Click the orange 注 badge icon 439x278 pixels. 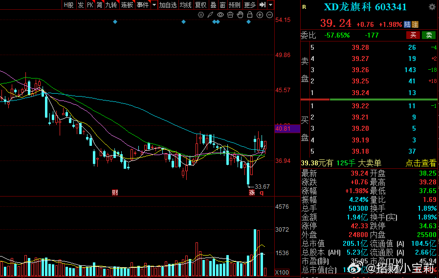[415, 24]
